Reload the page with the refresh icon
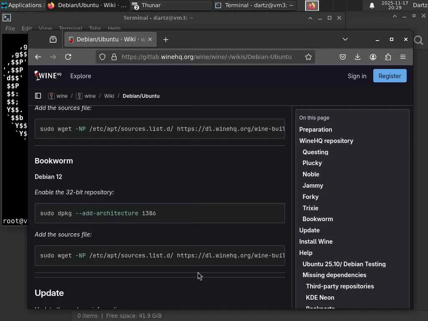The image size is (428, 321). pyautogui.click(x=68, y=57)
